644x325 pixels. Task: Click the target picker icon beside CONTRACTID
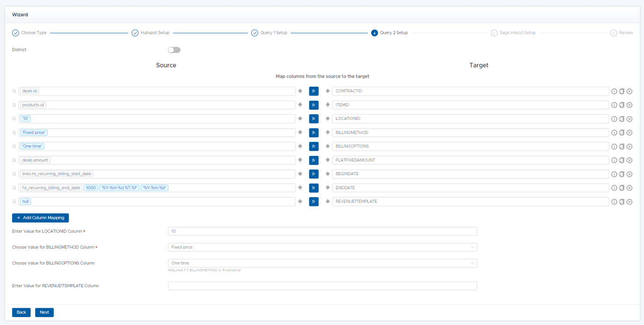point(328,91)
